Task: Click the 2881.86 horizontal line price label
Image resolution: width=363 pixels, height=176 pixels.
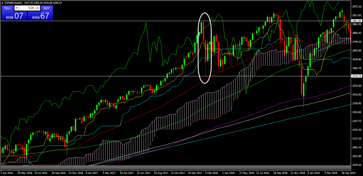Action: tap(356, 21)
